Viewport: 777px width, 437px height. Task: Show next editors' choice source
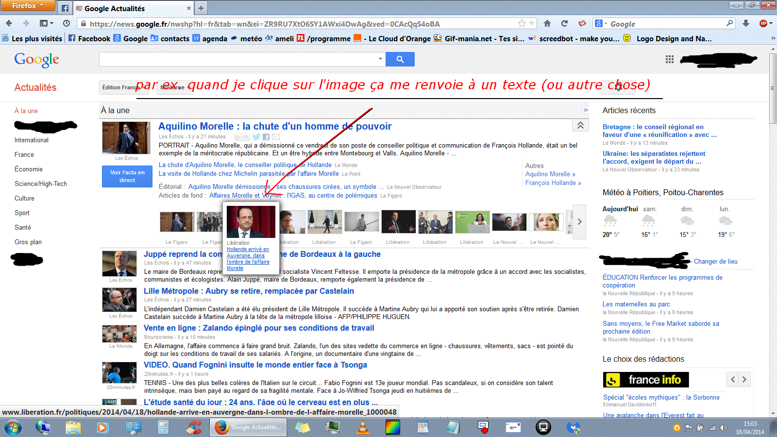click(x=744, y=379)
